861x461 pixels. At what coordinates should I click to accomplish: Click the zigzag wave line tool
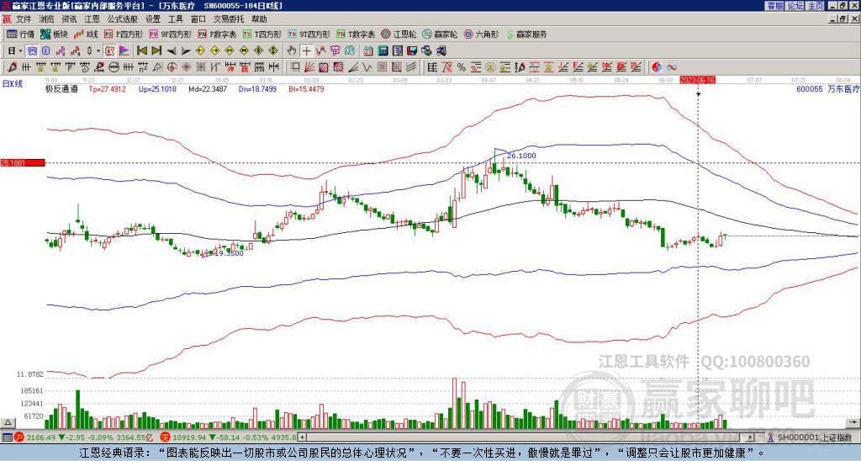pyautogui.click(x=367, y=67)
